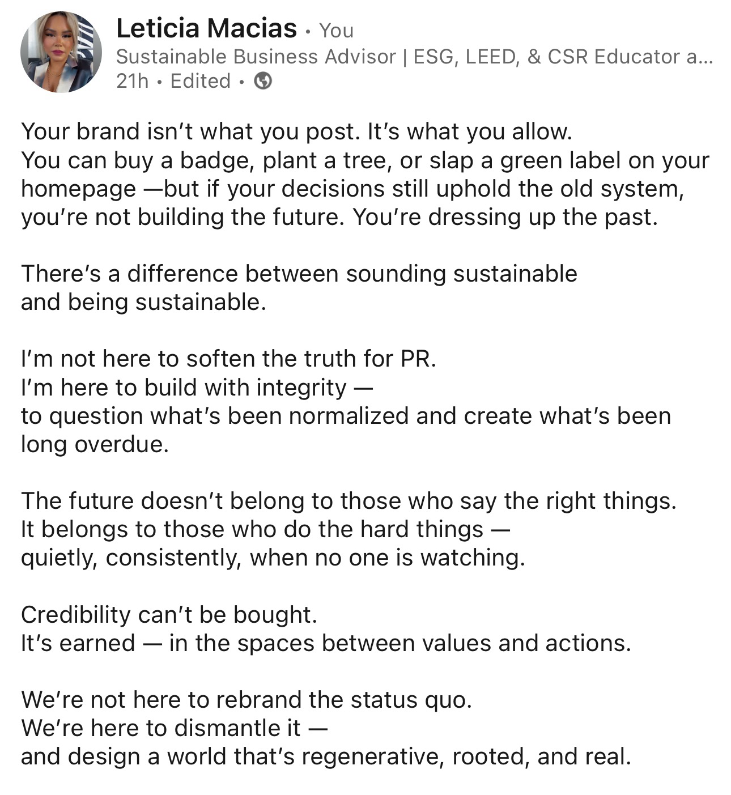Click the "You" label beside name
Screen dimensions: 731x795
coord(336,31)
